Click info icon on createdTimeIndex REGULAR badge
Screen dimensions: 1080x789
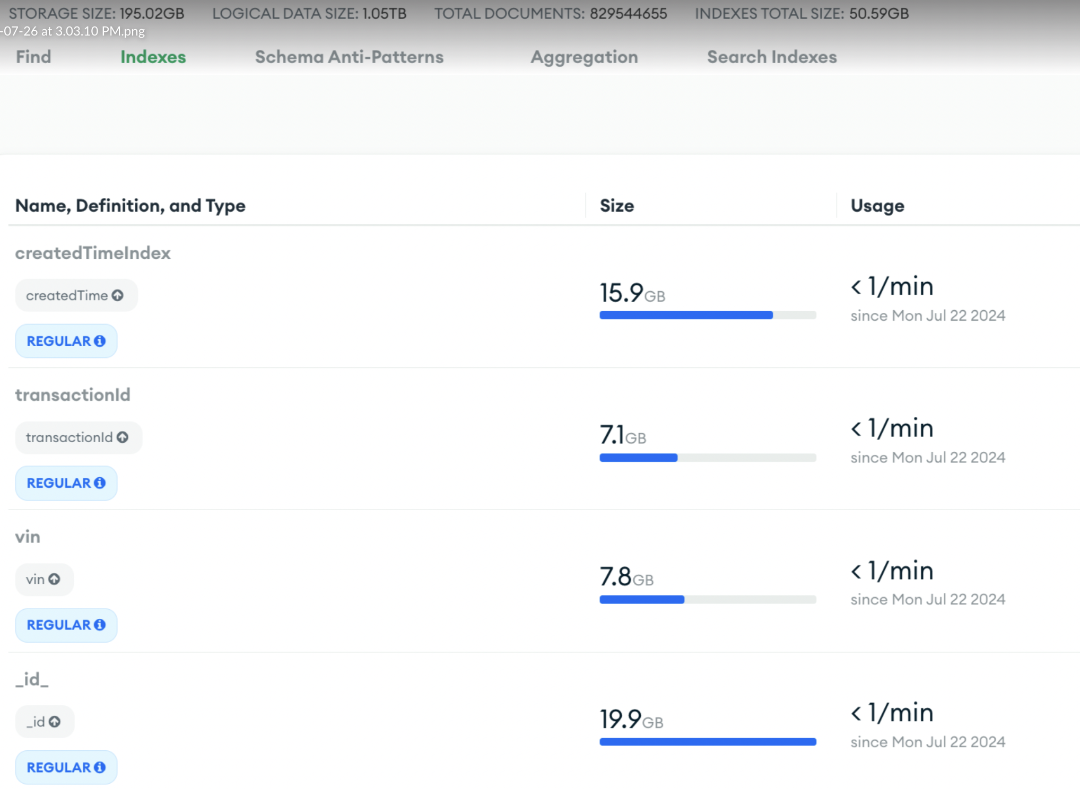pos(100,341)
